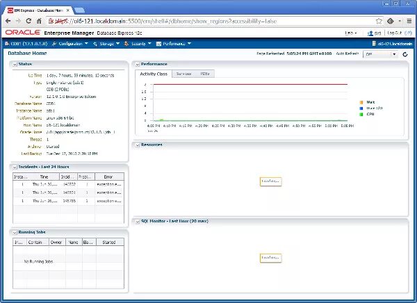Click the browser forward arrow
Viewport: 417px width, 303px height.
click(x=18, y=21)
